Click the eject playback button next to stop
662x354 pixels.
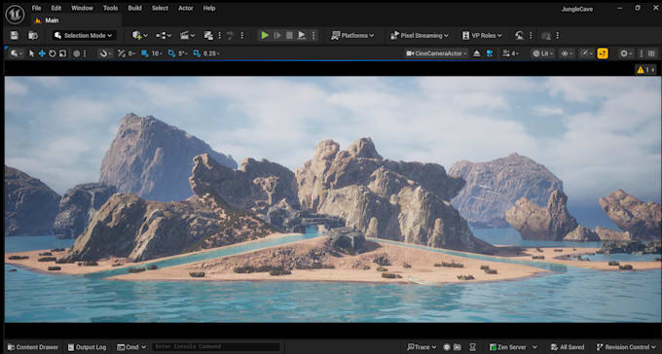(x=302, y=35)
